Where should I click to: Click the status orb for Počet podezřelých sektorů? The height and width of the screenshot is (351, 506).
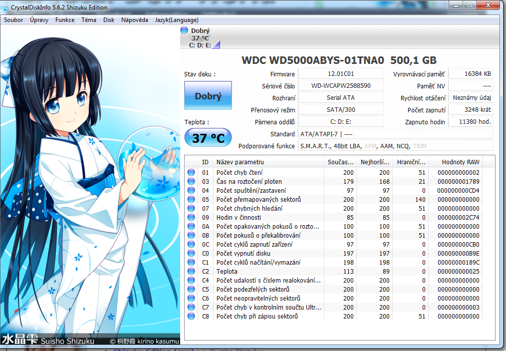[191, 289]
